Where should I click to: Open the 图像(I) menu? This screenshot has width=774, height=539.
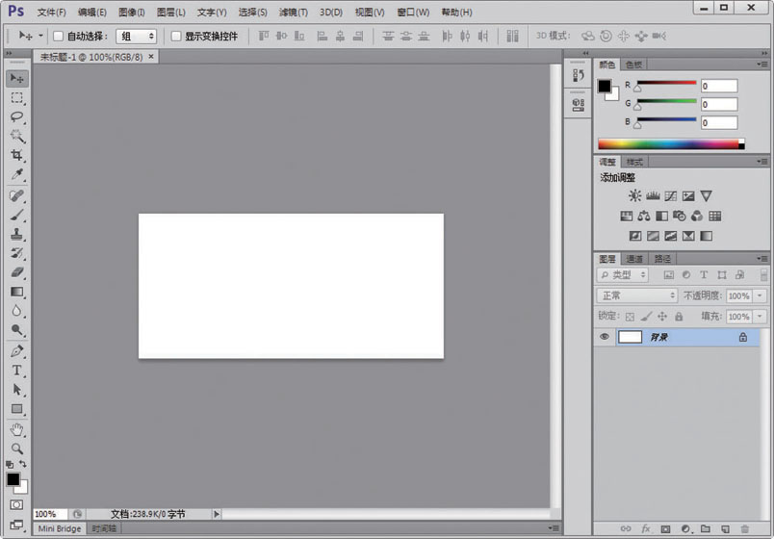point(131,13)
